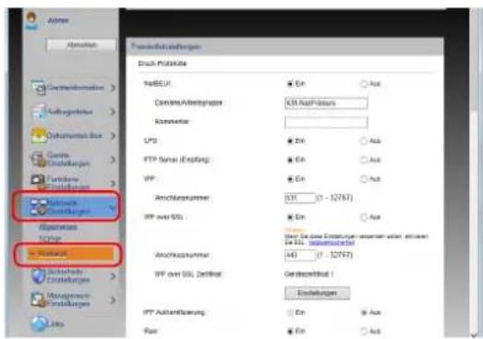The width and height of the screenshot is (483, 339).
Task: Click the Management-Einstellungen sidebar icon
Action: (38, 299)
